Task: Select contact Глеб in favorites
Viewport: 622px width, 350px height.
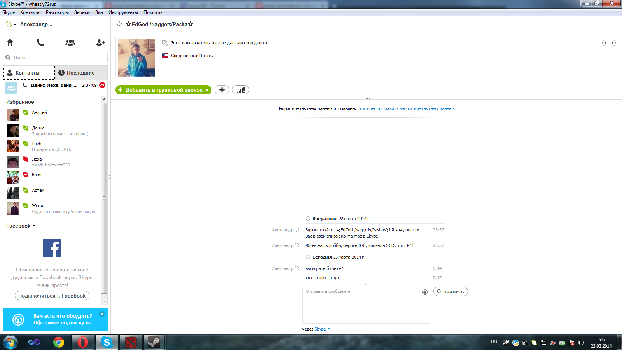Action: 52,146
